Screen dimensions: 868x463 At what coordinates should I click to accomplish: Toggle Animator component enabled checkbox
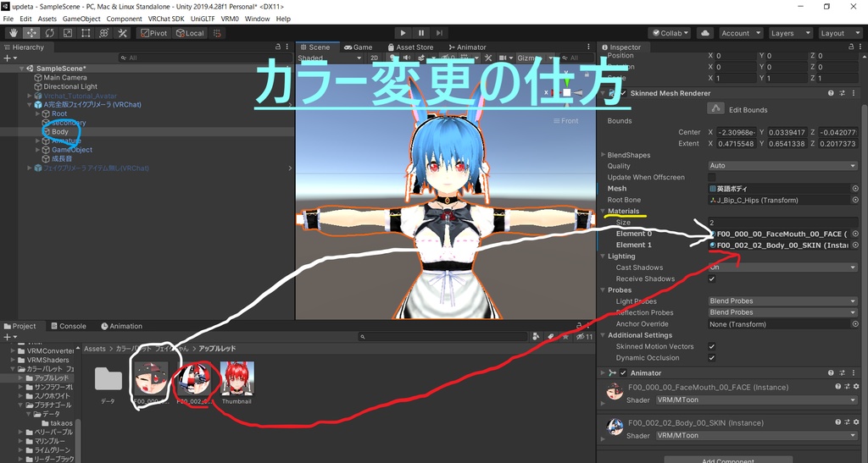click(x=623, y=373)
